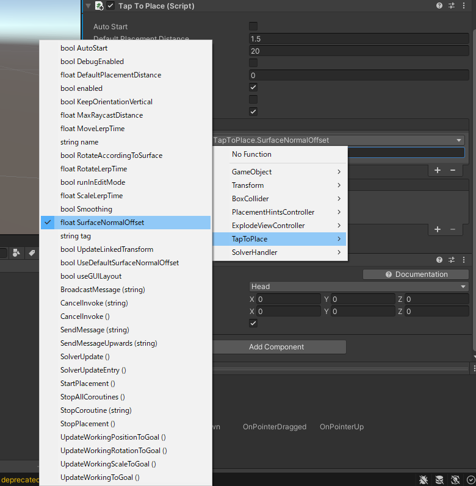Remove event listener with upper minus button
The image size is (476, 486).
click(x=453, y=170)
